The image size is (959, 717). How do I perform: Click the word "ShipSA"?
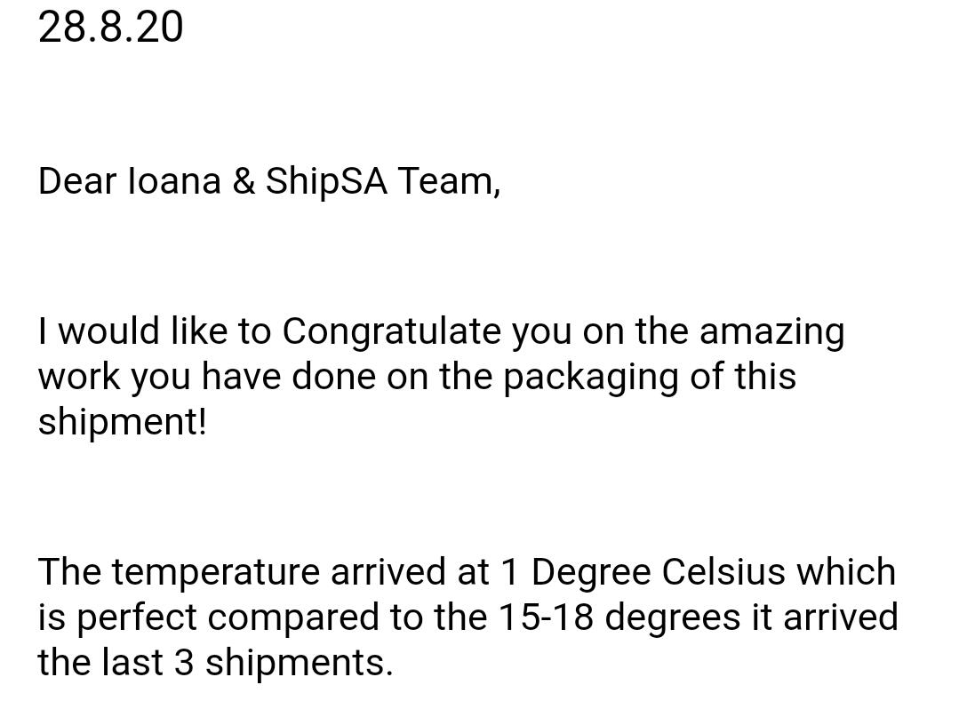(x=326, y=183)
